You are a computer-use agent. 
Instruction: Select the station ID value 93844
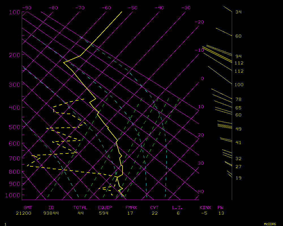click(x=51, y=213)
